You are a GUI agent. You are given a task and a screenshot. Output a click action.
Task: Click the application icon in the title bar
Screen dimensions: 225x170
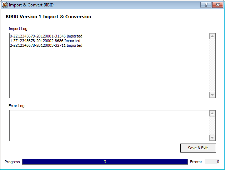pos(5,5)
